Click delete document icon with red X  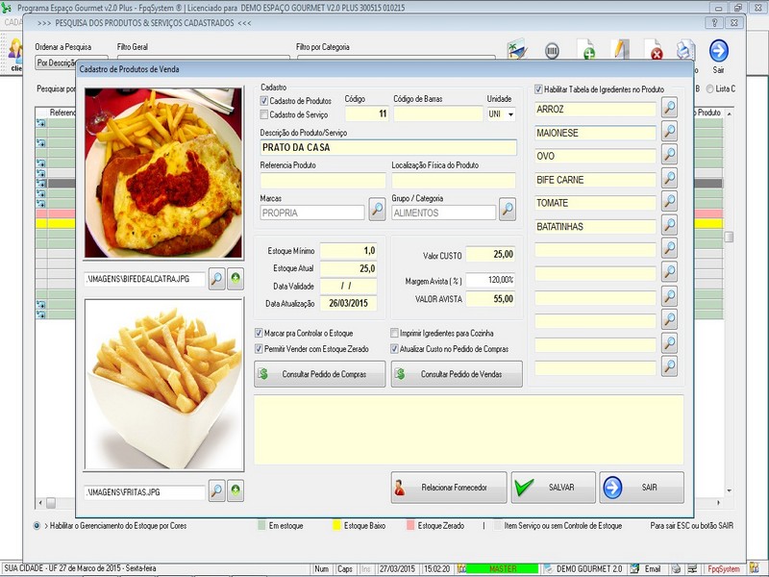point(654,50)
